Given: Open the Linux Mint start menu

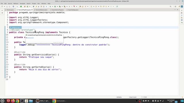Looking at the screenshot, I should coord(2,101).
